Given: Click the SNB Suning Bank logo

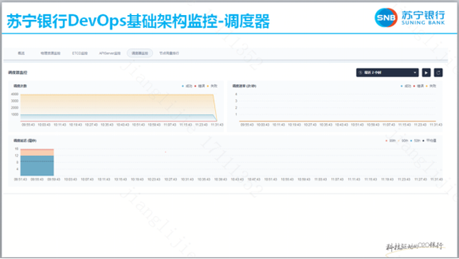Looking at the screenshot, I should 410,18.
